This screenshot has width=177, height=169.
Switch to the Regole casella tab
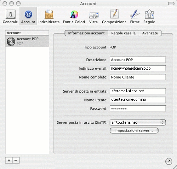coord(124,33)
